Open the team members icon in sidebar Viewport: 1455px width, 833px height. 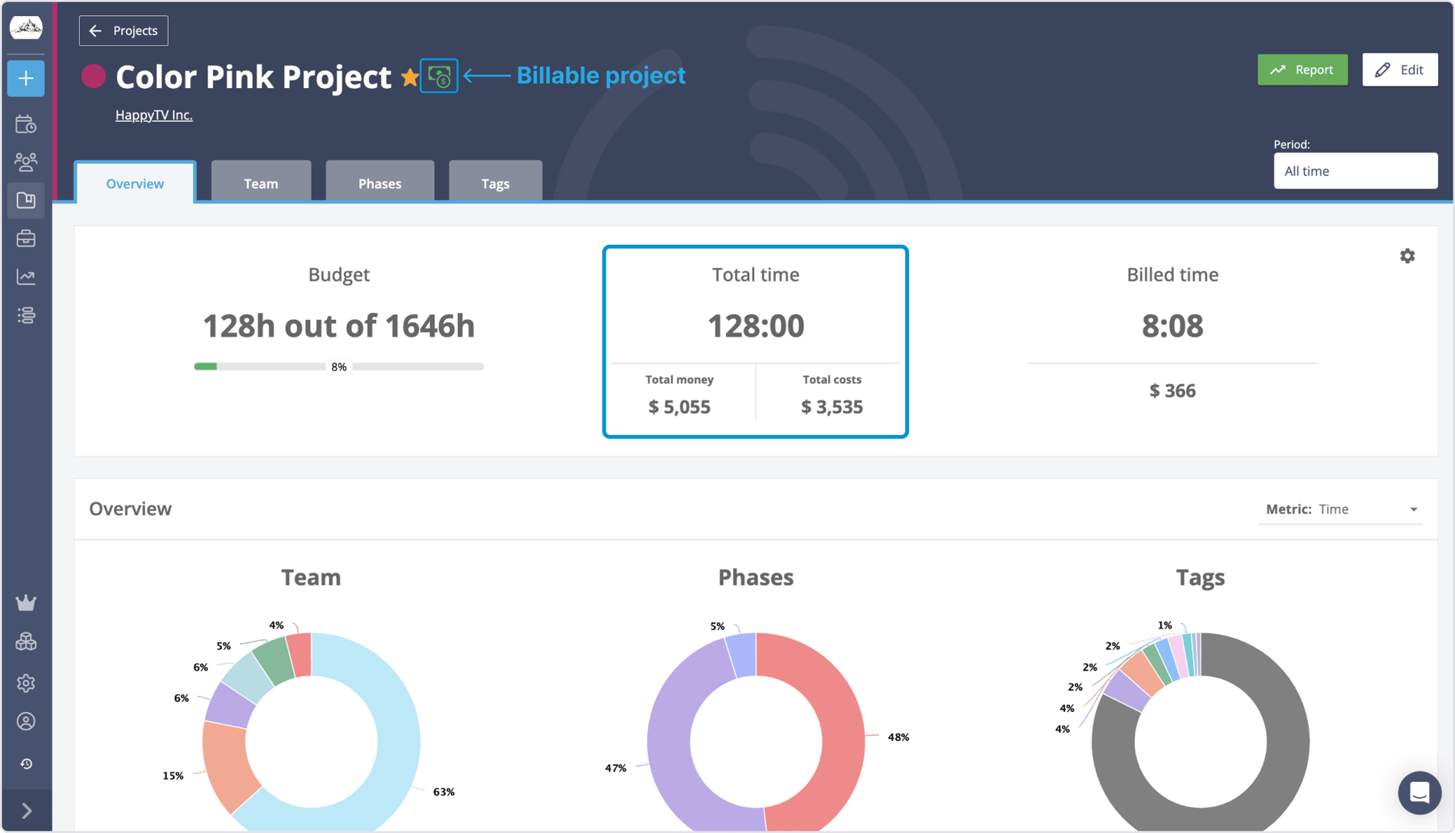point(26,162)
